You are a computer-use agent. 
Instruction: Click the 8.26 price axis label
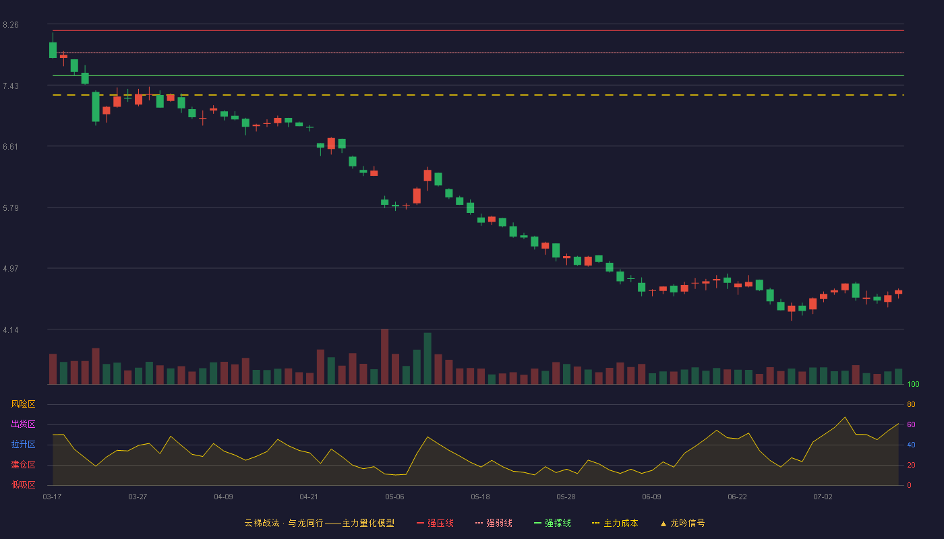pos(11,25)
